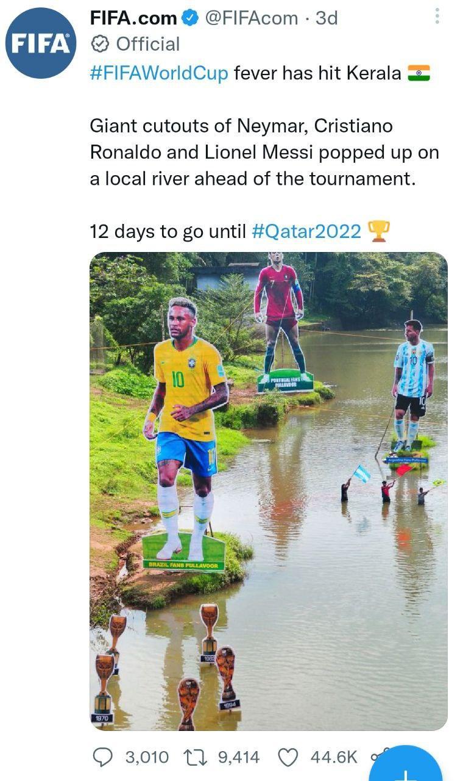Open the #Qatar2022 hashtag link
Viewport: 463px width, 781px height.
pyautogui.click(x=306, y=231)
